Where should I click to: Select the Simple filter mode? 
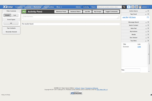tap(7, 15)
